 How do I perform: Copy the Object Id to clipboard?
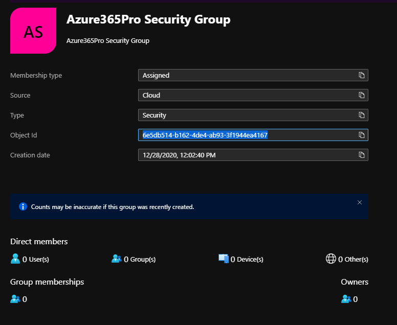coord(362,135)
